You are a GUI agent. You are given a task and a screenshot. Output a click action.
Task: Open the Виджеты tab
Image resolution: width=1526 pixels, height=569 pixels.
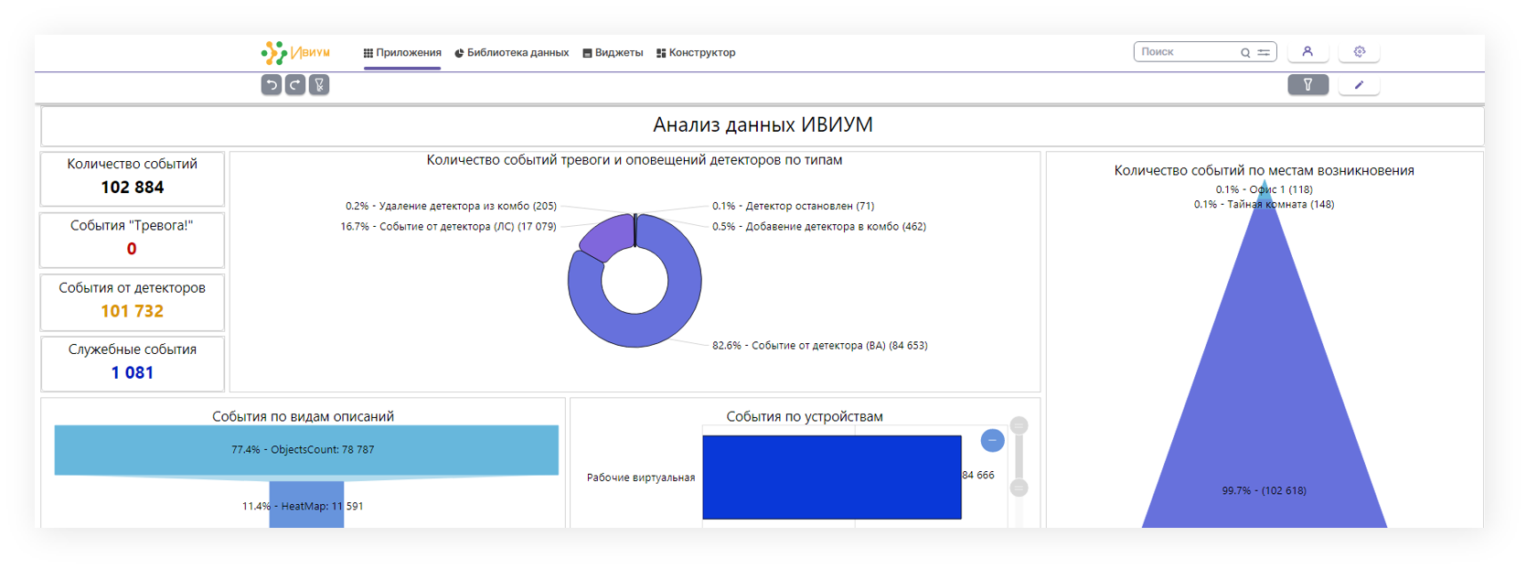[x=613, y=53]
